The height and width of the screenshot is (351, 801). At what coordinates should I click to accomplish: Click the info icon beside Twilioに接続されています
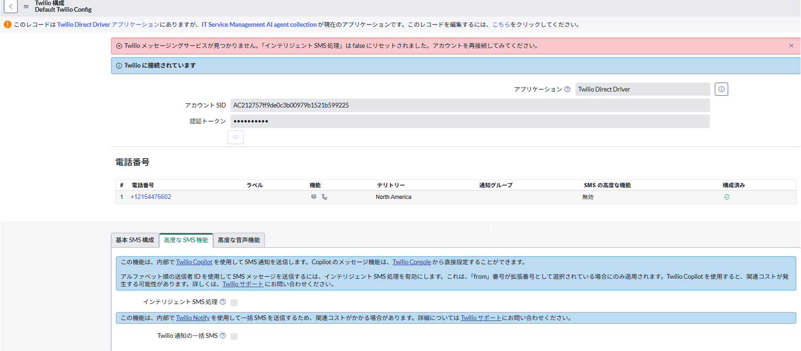[119, 66]
